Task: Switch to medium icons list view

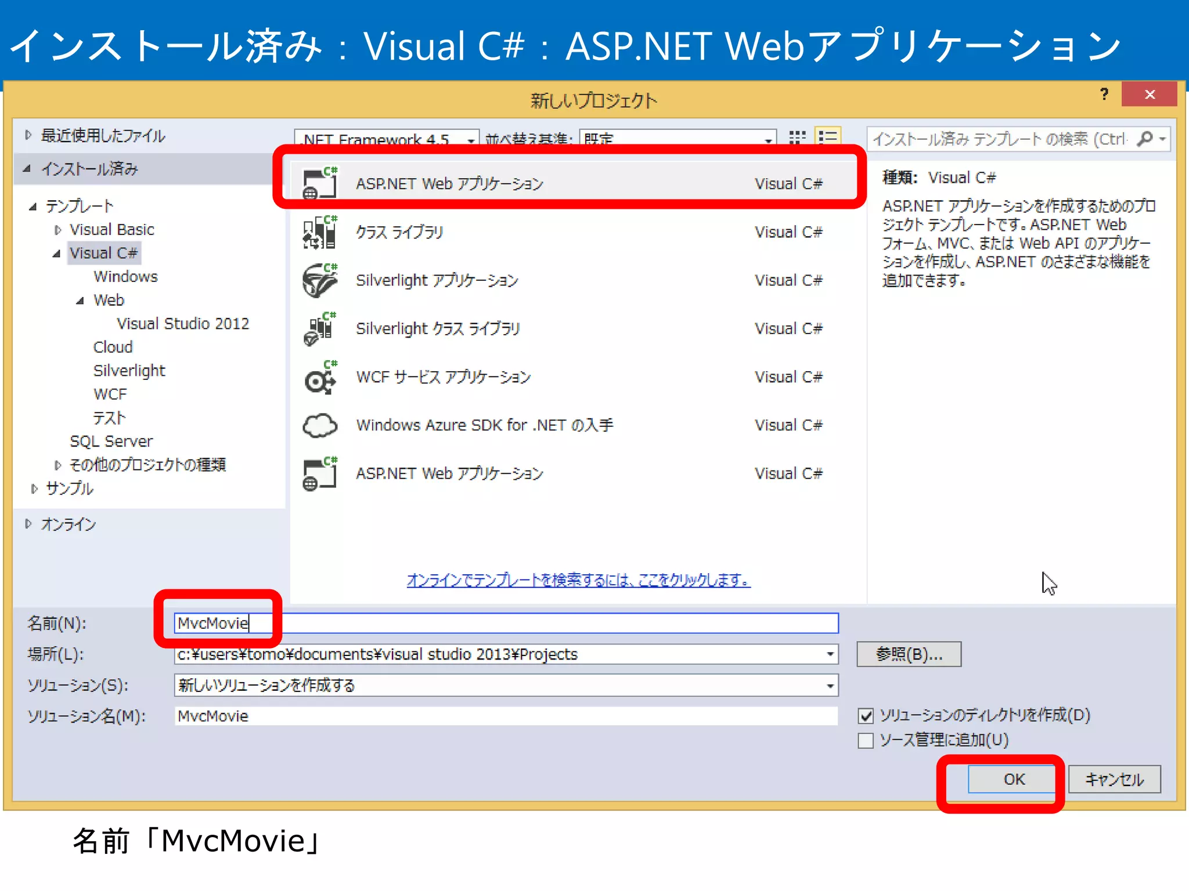Action: [827, 137]
